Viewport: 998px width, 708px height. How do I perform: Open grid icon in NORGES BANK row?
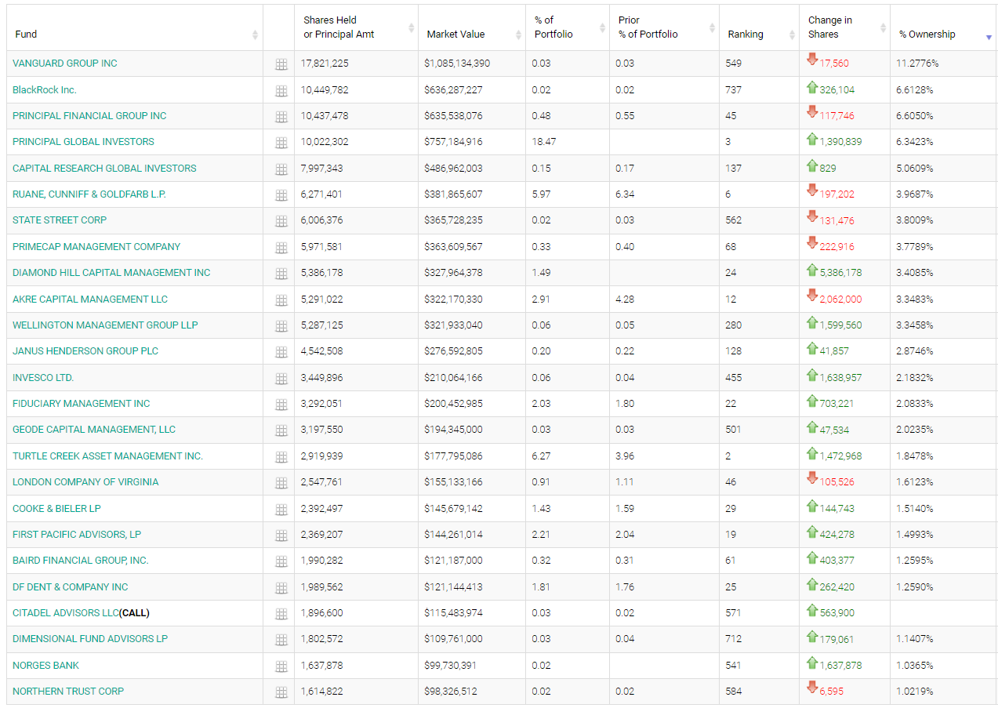coord(281,666)
